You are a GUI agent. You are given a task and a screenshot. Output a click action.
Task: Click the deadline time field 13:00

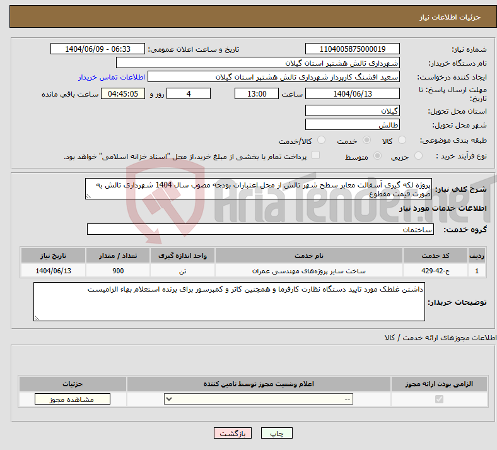click(x=257, y=93)
